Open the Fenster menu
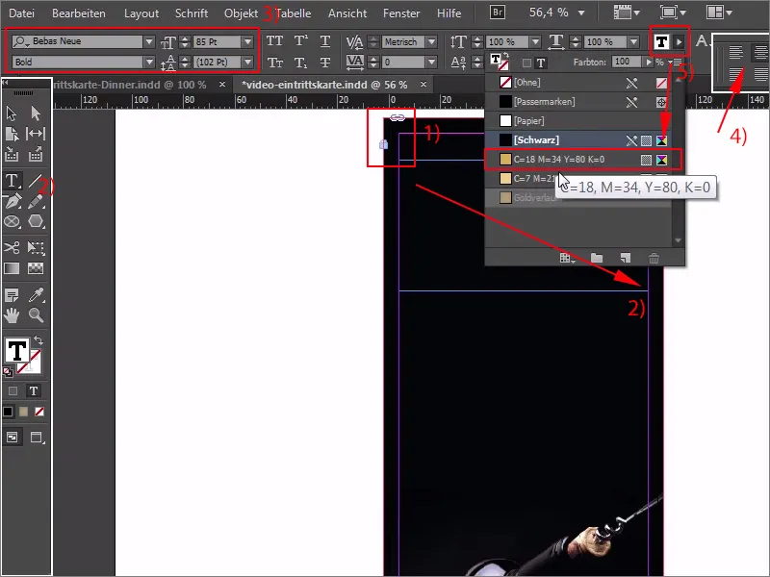The width and height of the screenshot is (770, 577). point(401,13)
